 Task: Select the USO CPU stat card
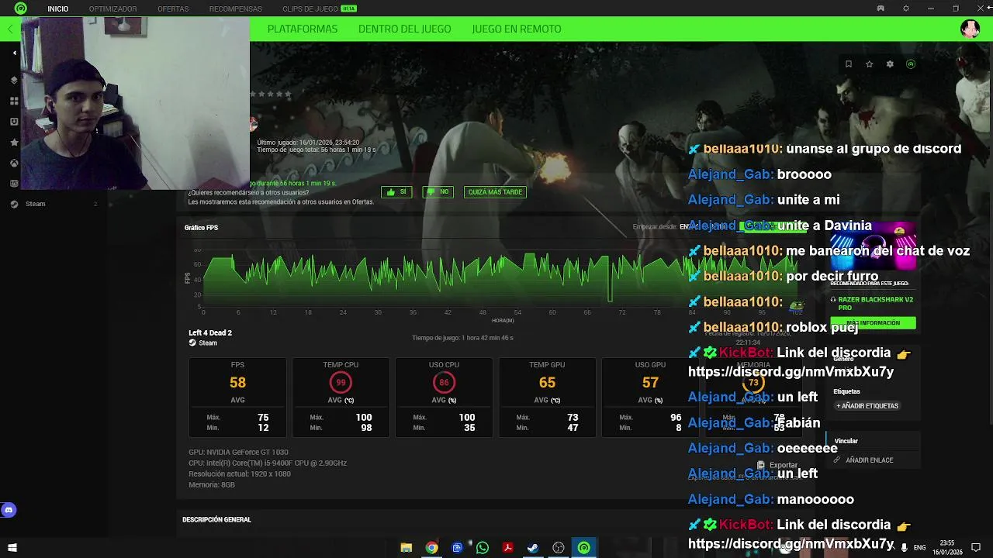click(x=444, y=398)
